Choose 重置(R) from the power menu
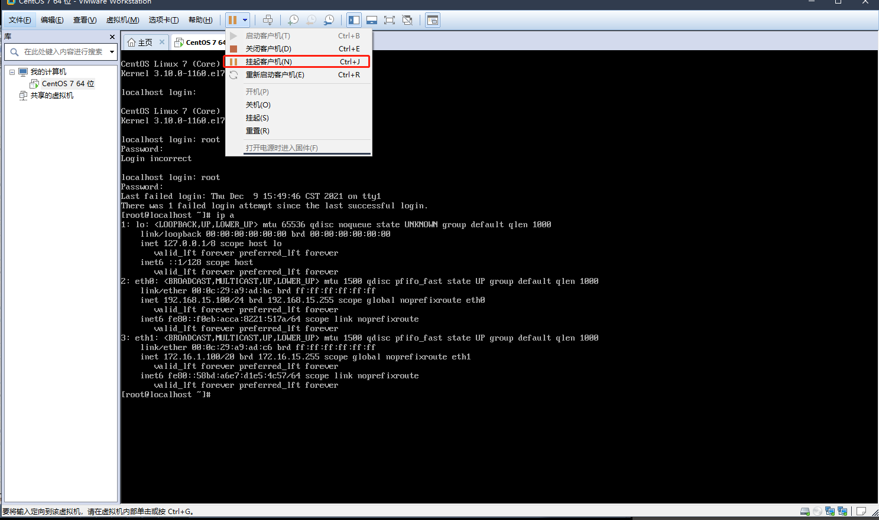Image resolution: width=879 pixels, height=520 pixels. (x=299, y=131)
